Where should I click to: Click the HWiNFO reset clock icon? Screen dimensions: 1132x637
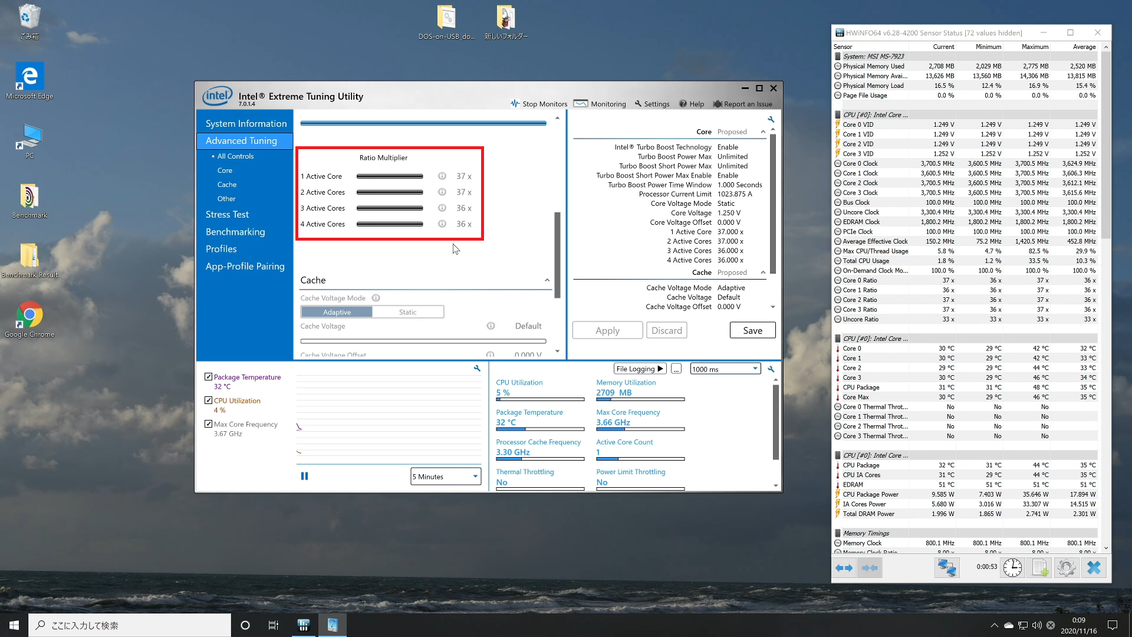1012,567
